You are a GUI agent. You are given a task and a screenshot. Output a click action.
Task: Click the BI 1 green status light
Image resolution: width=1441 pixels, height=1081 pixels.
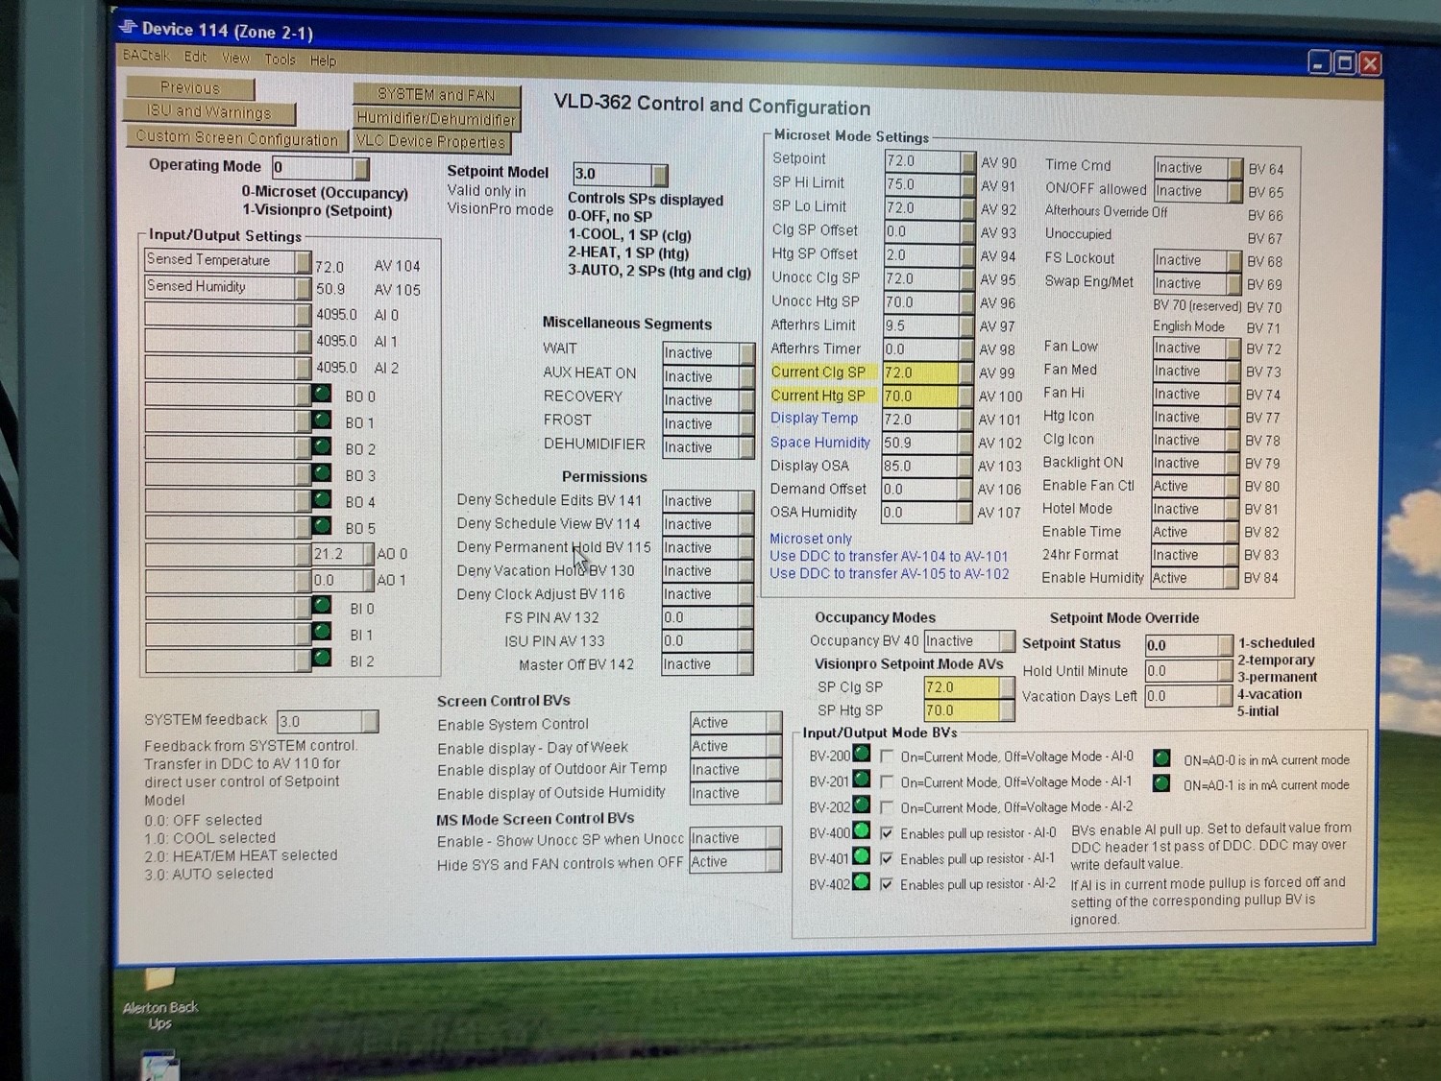(x=322, y=633)
